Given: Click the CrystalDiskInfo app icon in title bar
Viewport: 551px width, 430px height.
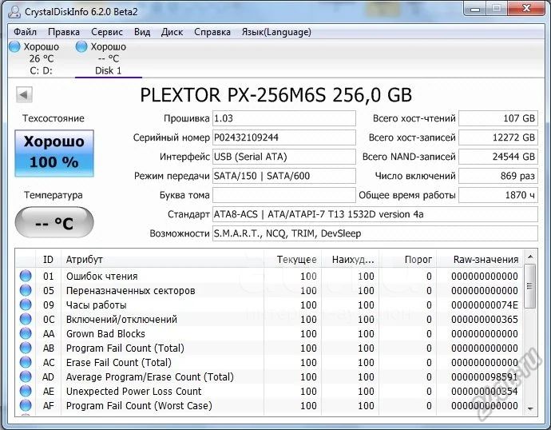Looking at the screenshot, I should [x=14, y=12].
